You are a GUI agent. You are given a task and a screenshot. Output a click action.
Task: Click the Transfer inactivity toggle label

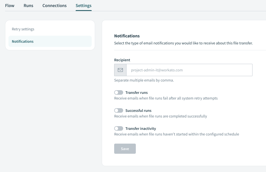[141, 128]
